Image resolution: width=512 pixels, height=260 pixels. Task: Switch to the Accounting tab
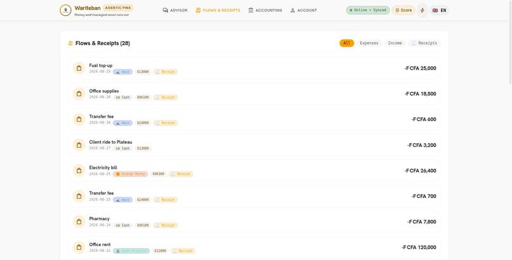tap(265, 10)
